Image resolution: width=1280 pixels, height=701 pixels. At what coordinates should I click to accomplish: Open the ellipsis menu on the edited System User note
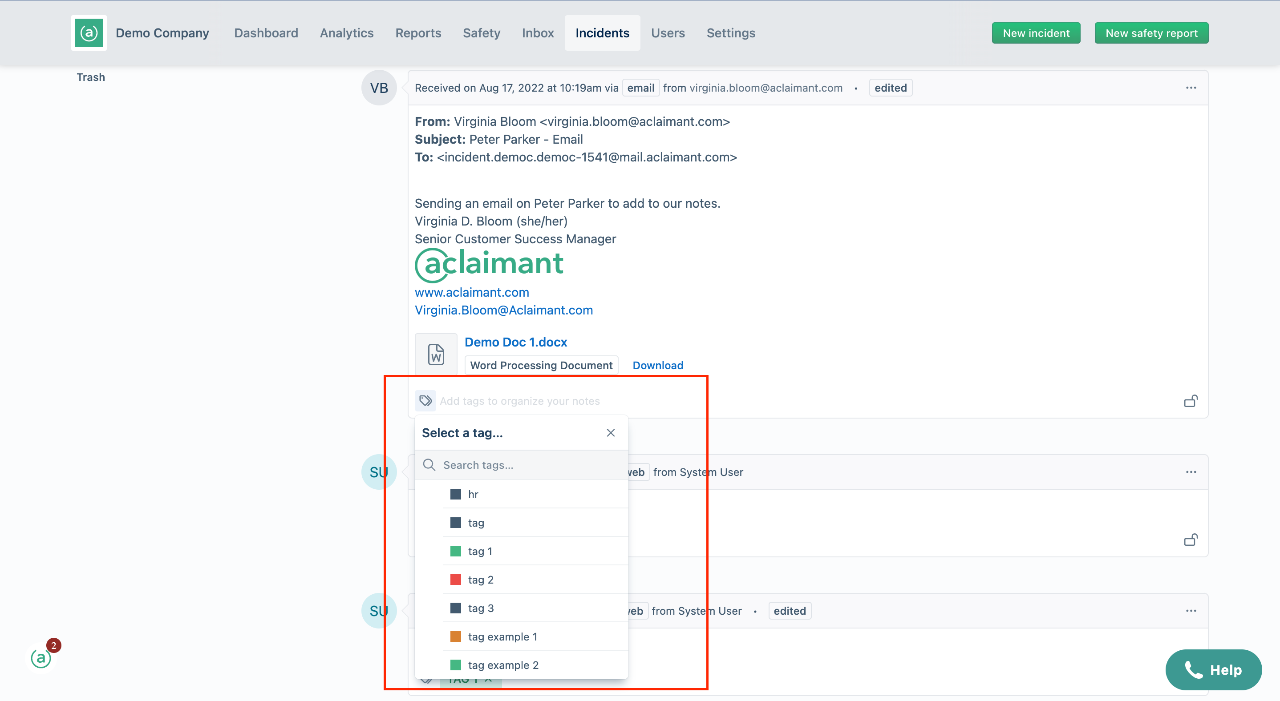1191,610
